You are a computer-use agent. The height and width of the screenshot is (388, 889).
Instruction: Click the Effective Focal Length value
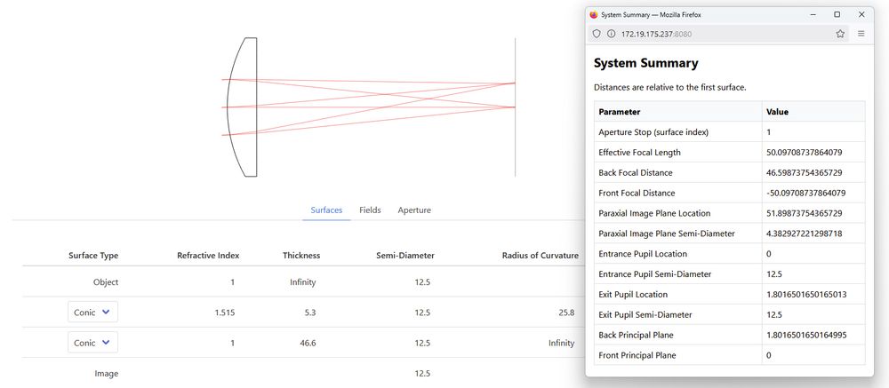coord(804,153)
